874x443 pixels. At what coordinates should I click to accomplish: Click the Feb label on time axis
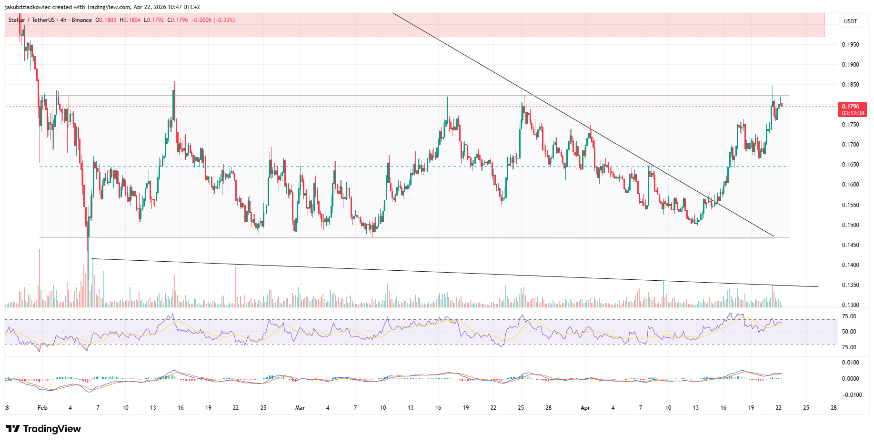(x=43, y=408)
